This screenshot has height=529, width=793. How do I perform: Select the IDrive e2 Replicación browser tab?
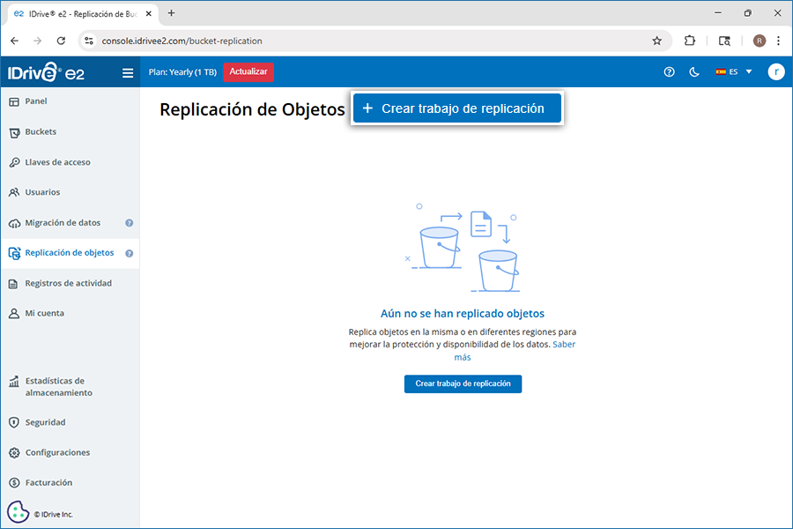click(83, 14)
